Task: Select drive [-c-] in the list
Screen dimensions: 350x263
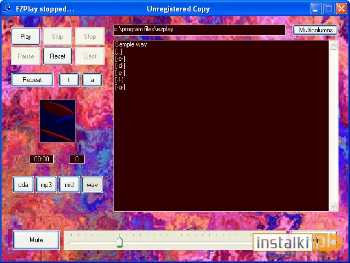Action: (120, 59)
